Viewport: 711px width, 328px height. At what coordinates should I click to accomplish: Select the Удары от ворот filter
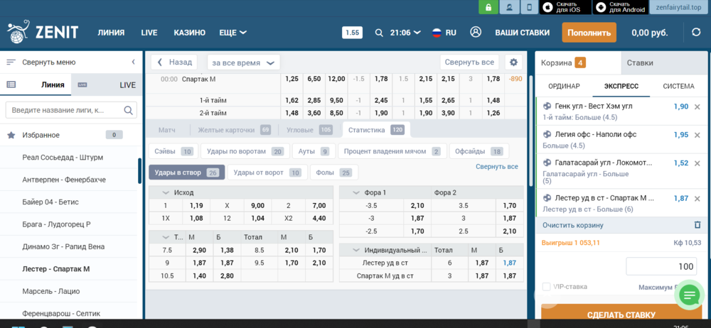(267, 172)
